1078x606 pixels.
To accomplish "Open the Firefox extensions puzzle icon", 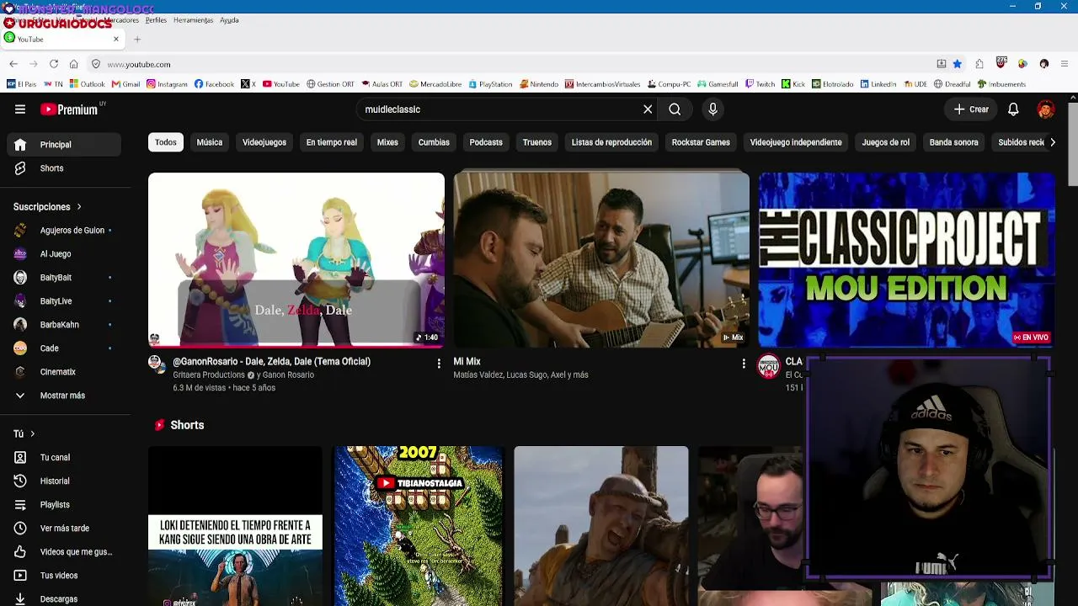I will 979,64.
